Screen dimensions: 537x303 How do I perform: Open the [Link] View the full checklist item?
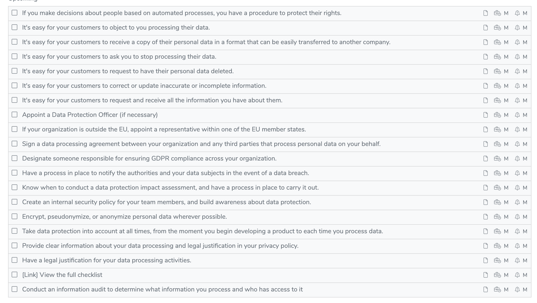[x=62, y=275]
